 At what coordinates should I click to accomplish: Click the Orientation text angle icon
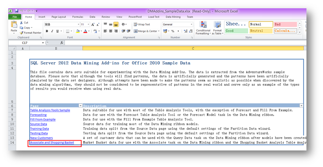[x=123, y=24]
